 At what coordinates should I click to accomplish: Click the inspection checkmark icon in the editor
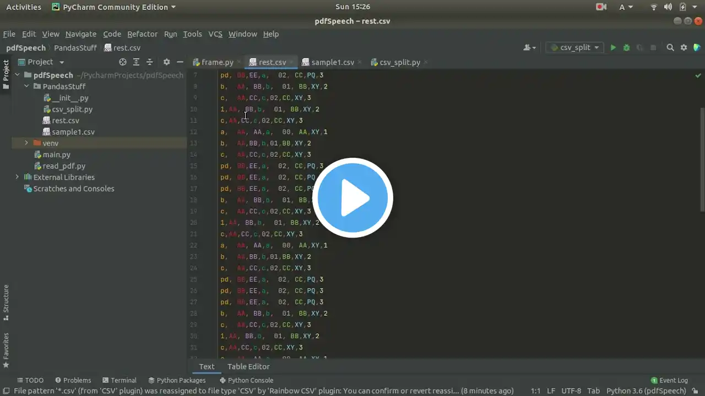[698, 75]
